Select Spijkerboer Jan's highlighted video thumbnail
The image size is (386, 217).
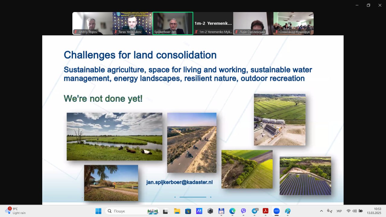[x=173, y=24]
